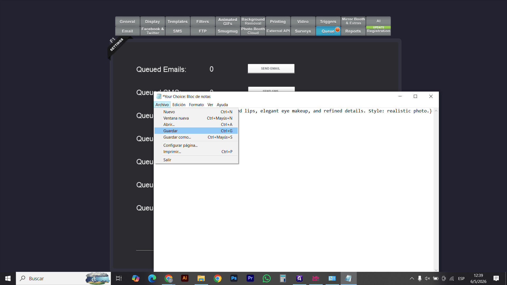Image resolution: width=507 pixels, height=285 pixels.
Task: Select Imprimir... menu entry
Action: 196,152
